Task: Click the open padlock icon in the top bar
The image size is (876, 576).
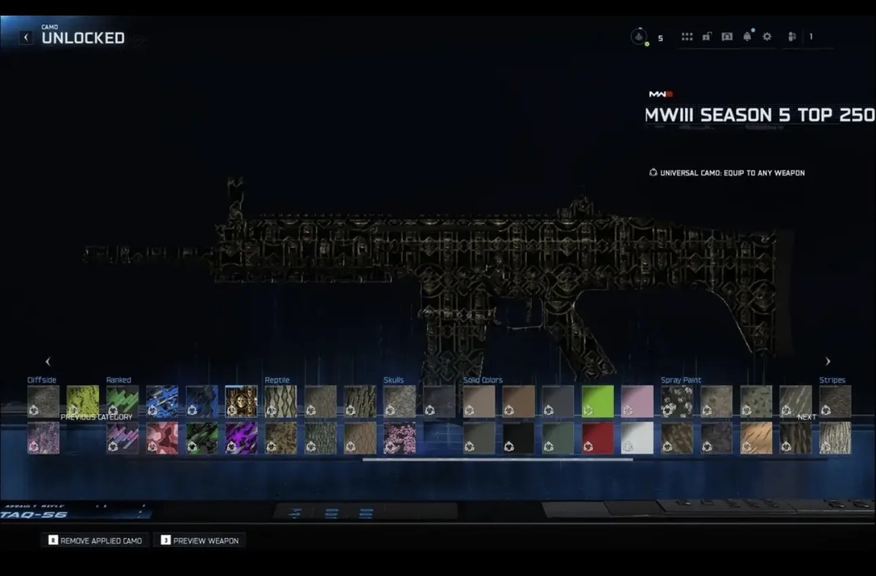Action: 706,37
